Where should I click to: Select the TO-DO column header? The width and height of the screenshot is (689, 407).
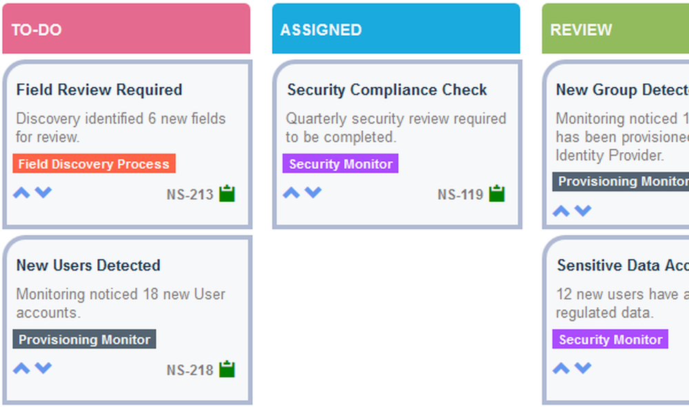point(126,28)
